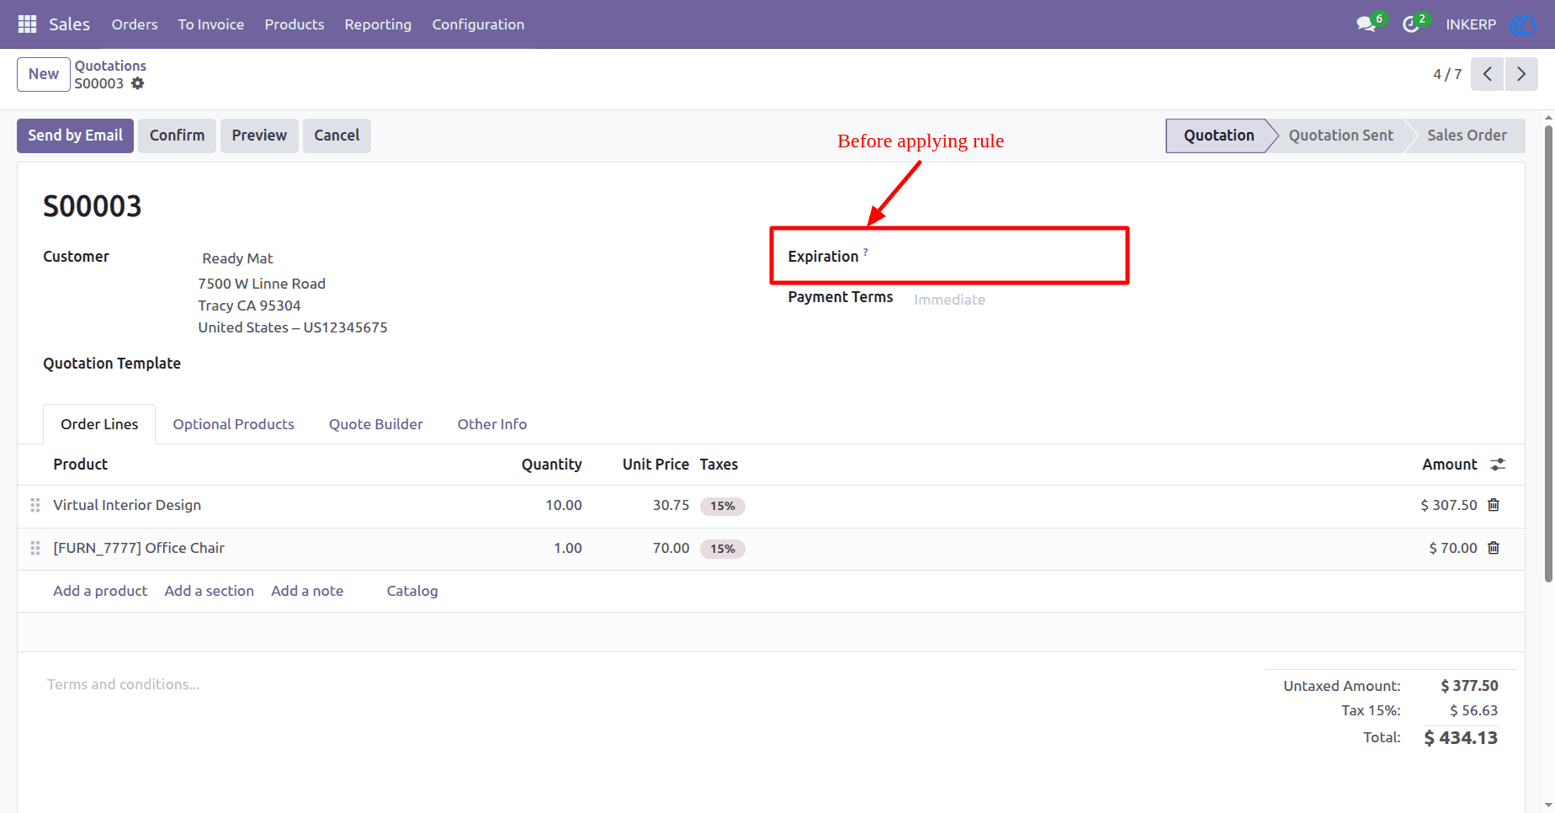This screenshot has height=813, width=1555.
Task: Open the apps grid menu icon
Action: pyautogui.click(x=27, y=24)
